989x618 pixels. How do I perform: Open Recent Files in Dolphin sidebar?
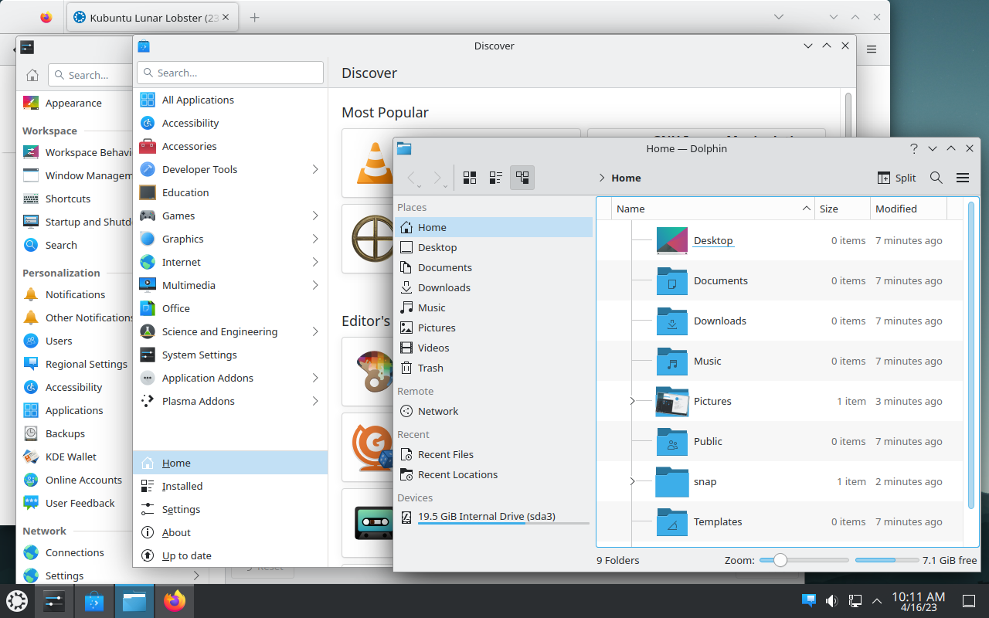[494, 454]
